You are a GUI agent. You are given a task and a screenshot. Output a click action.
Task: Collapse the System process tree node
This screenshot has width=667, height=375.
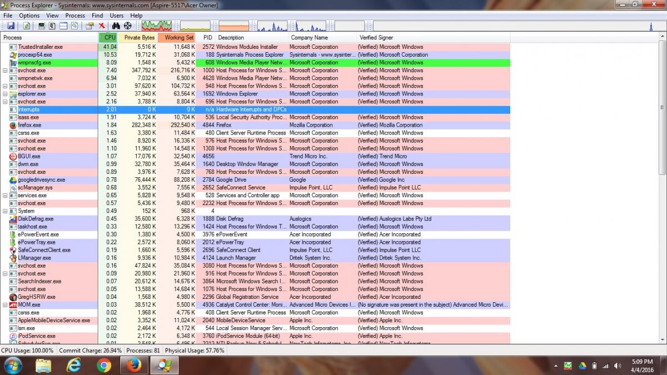click(6, 211)
